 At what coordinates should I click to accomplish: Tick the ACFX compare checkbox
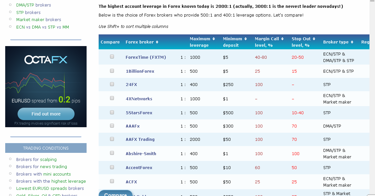tap(112, 181)
